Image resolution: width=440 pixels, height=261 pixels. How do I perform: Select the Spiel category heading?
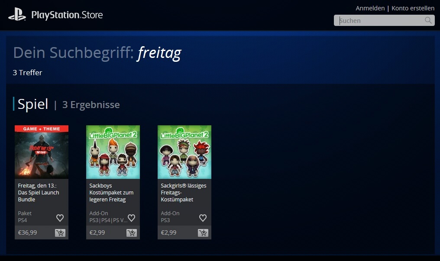33,104
